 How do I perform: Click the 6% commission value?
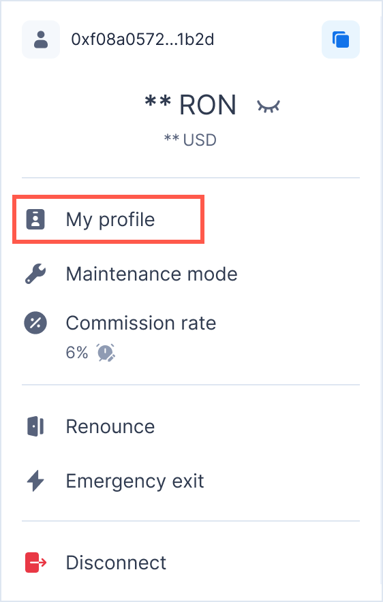pyautogui.click(x=77, y=353)
